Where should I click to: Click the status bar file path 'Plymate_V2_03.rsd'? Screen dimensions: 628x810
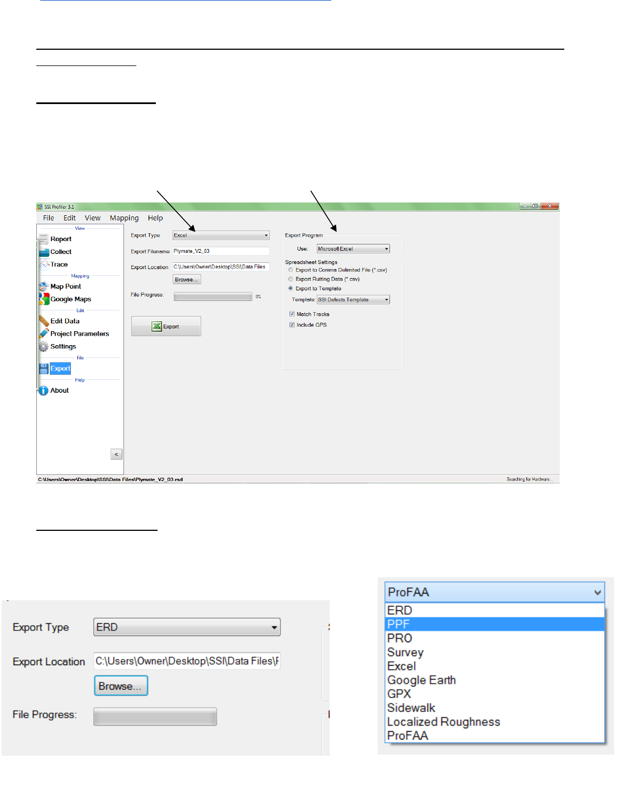click(110, 479)
